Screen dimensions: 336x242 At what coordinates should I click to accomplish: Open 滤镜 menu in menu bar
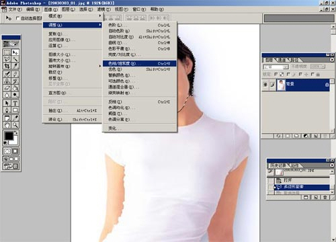pyautogui.click(x=103, y=9)
